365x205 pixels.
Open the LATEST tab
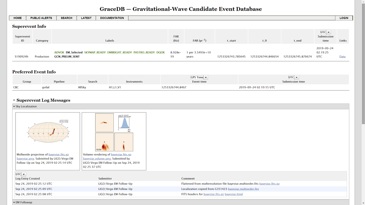[86, 18]
